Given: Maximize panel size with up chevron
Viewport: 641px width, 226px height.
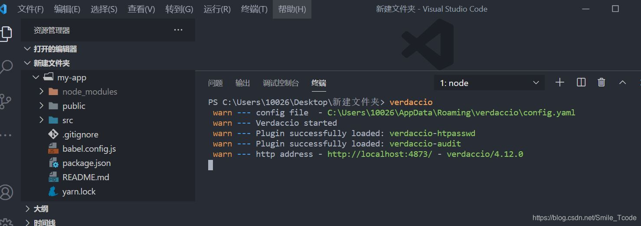Looking at the screenshot, I should 622,82.
